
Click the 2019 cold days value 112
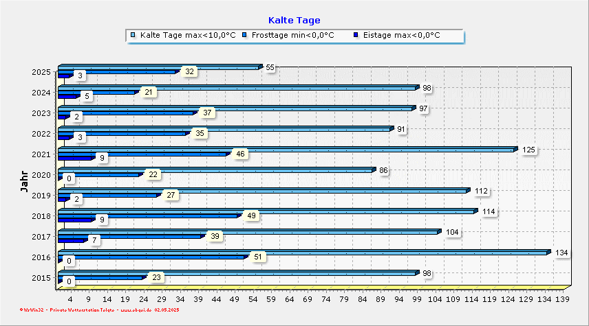click(x=481, y=191)
